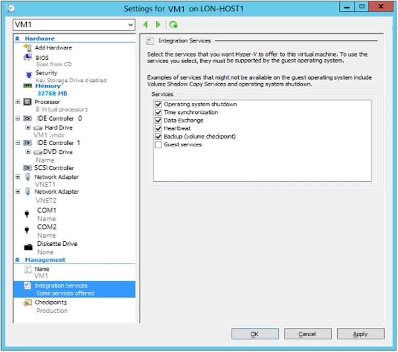Collapse the IDE Controller 0 node
Image resolution: width=398 pixels, height=352 pixels.
pos(17,118)
